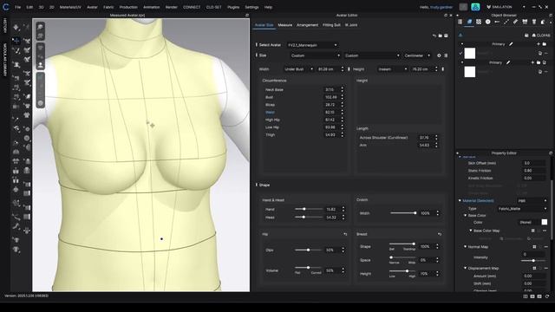Open the Scene list icon in Object Browser

pos(460,22)
